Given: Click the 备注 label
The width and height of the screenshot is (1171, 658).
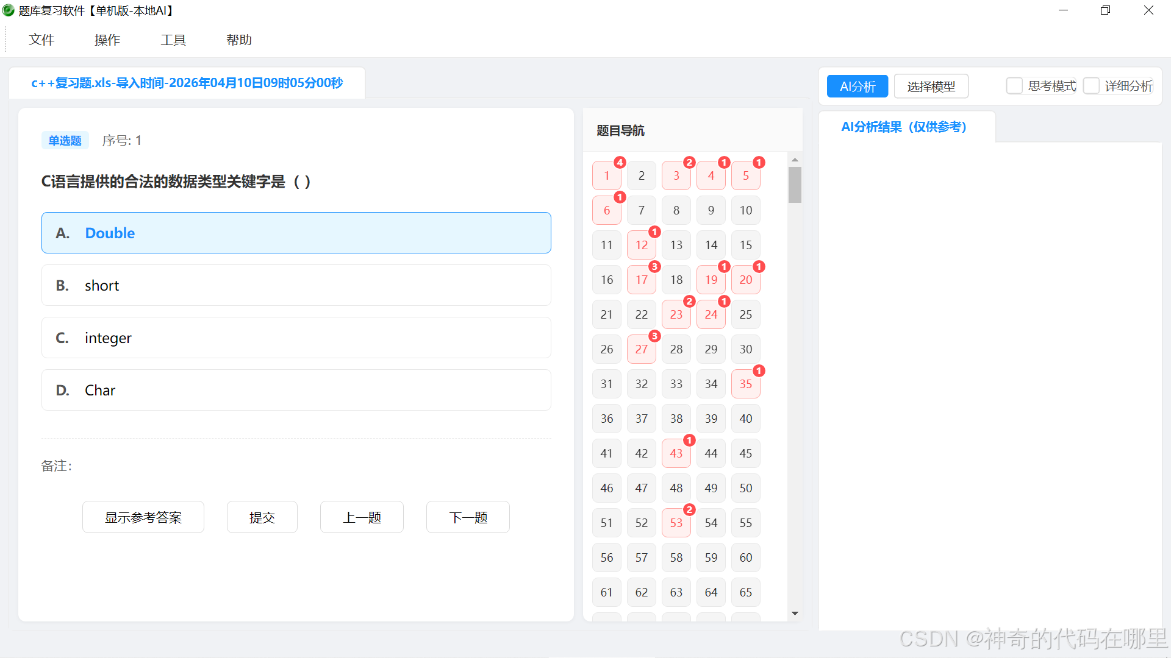Looking at the screenshot, I should pos(56,466).
